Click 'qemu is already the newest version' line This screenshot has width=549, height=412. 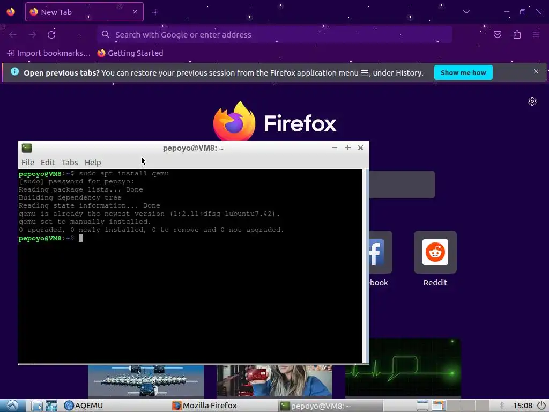tap(150, 214)
